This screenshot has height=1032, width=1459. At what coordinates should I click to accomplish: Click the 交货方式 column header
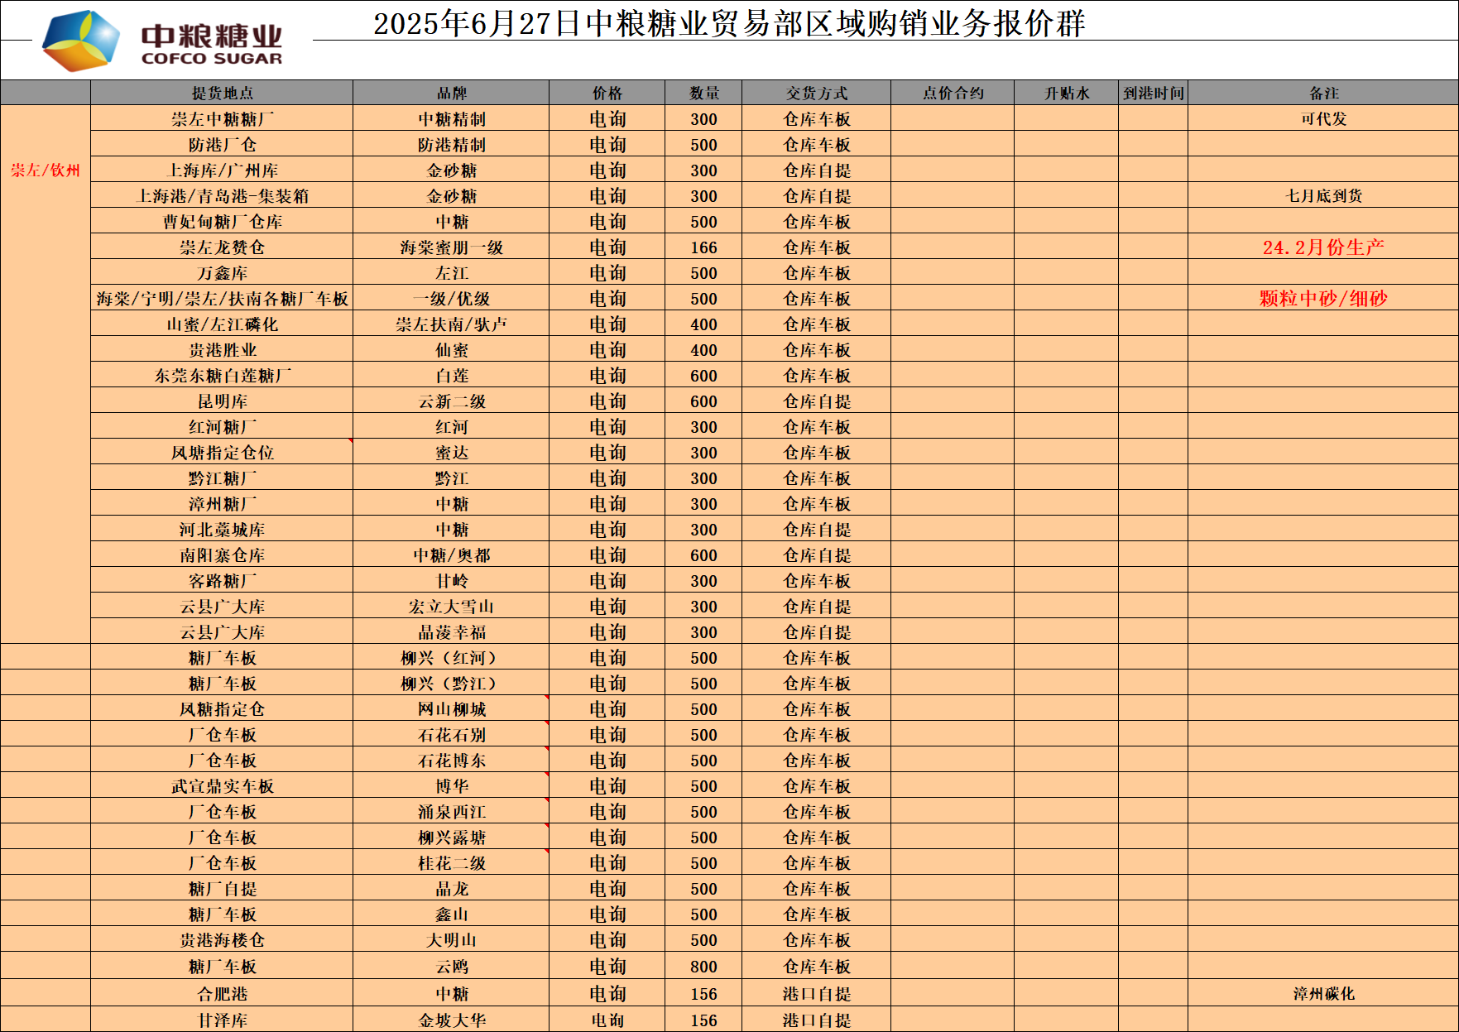[816, 93]
